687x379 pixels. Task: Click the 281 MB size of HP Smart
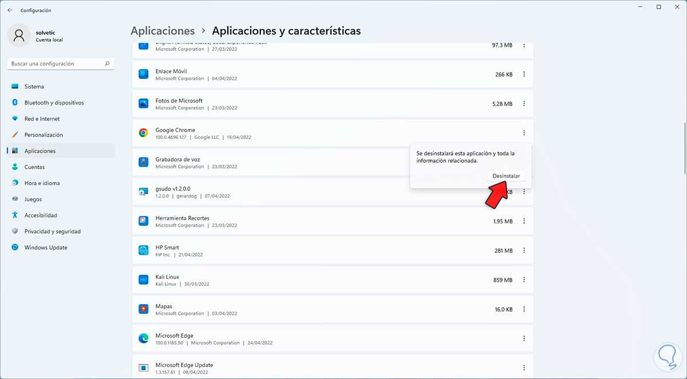click(503, 250)
